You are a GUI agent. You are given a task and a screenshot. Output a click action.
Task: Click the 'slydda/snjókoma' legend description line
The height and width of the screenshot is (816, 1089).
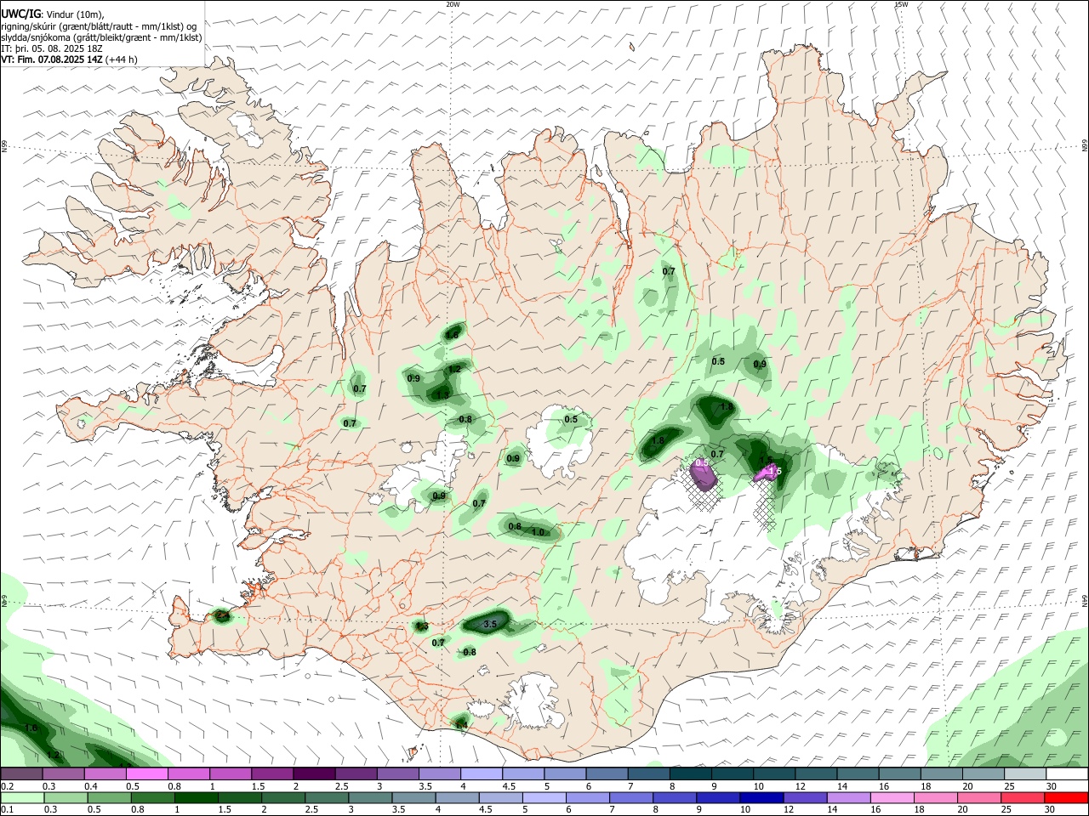pos(101,37)
